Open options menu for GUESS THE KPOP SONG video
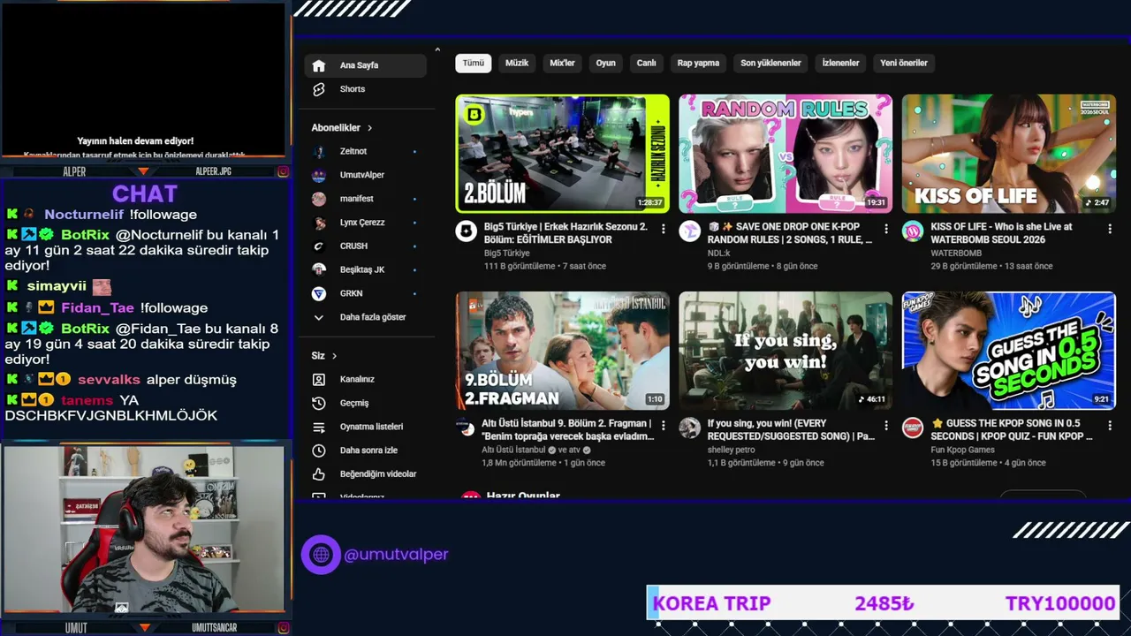The image size is (1131, 636). (1110, 426)
